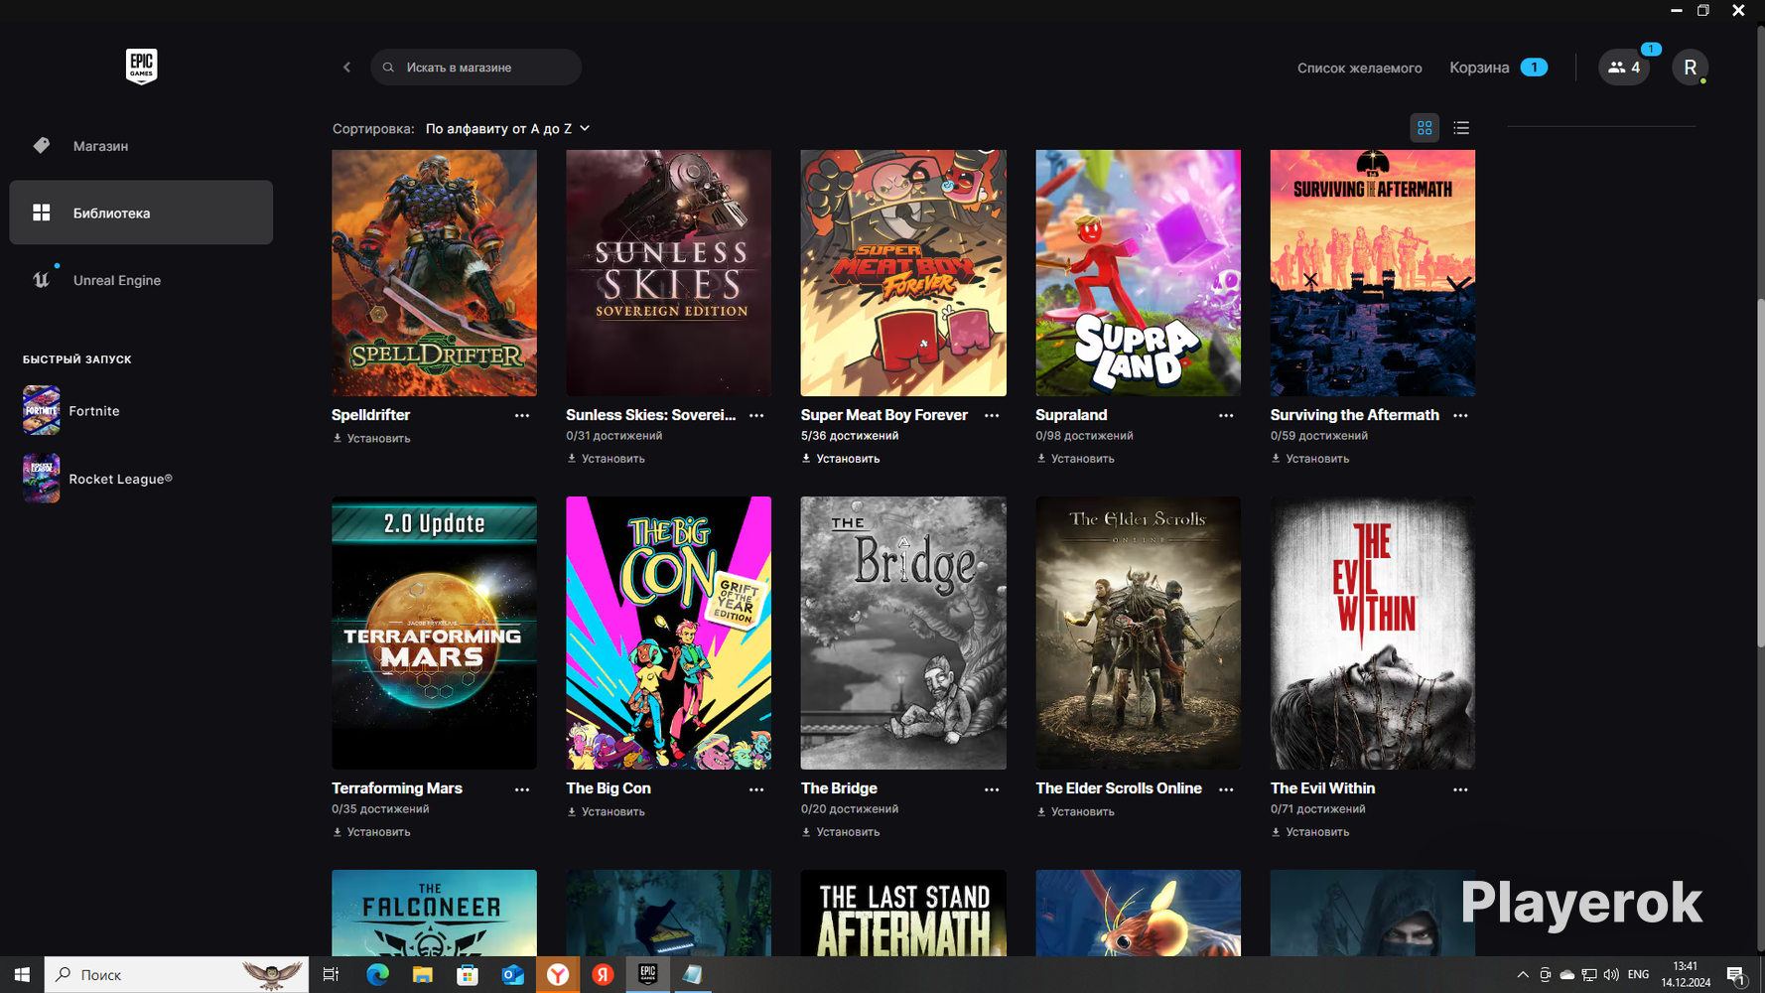
Task: Open the friends list icon
Action: [x=1624, y=68]
